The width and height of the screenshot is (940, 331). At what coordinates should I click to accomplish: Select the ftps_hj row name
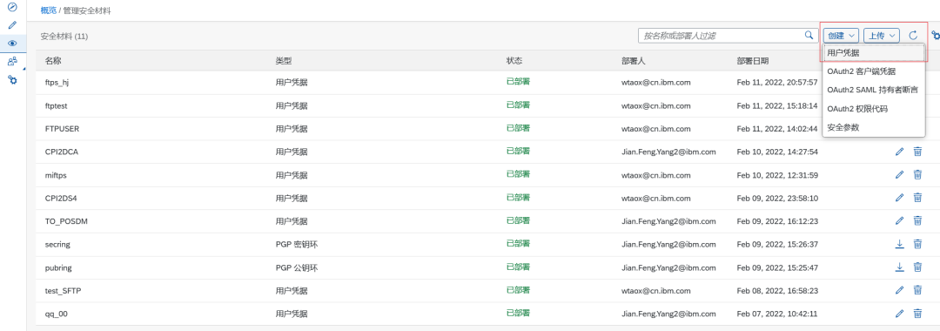pyautogui.click(x=57, y=82)
